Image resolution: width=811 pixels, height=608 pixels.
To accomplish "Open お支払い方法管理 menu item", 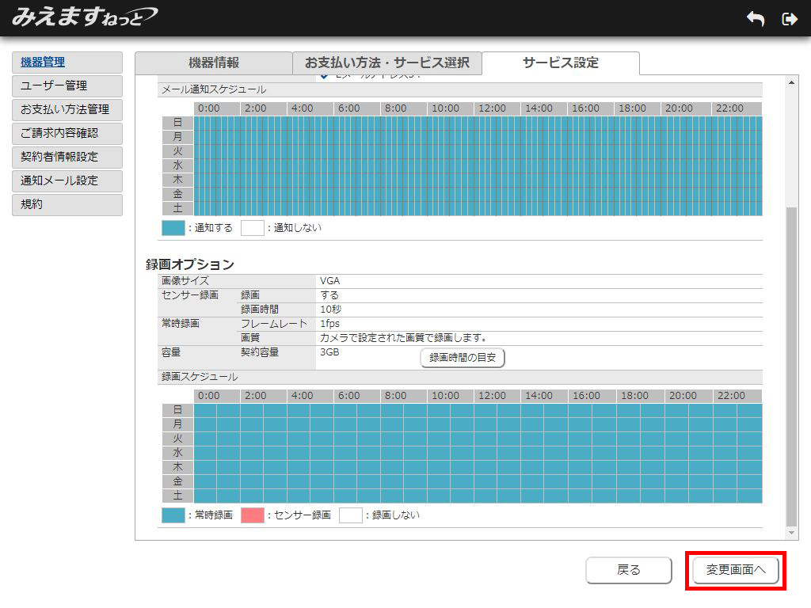I will (x=67, y=110).
